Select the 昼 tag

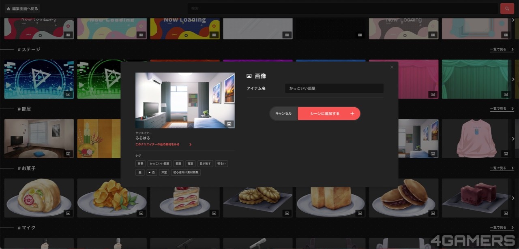[x=140, y=172]
